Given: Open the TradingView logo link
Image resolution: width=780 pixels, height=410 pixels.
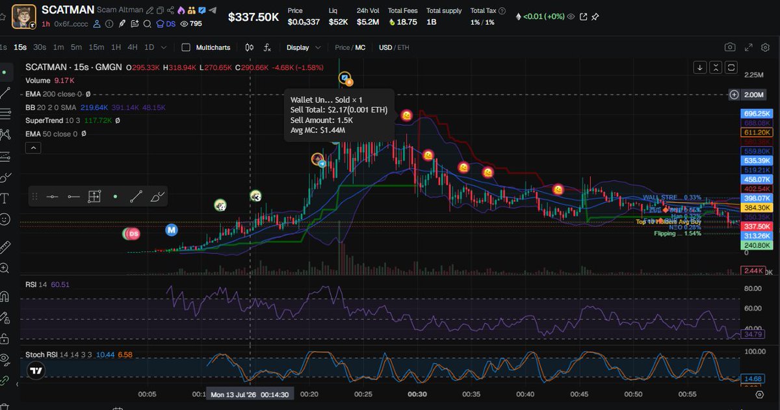Looking at the screenshot, I should (36, 371).
